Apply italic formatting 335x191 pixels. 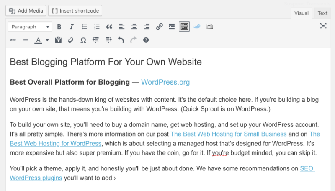(72, 27)
